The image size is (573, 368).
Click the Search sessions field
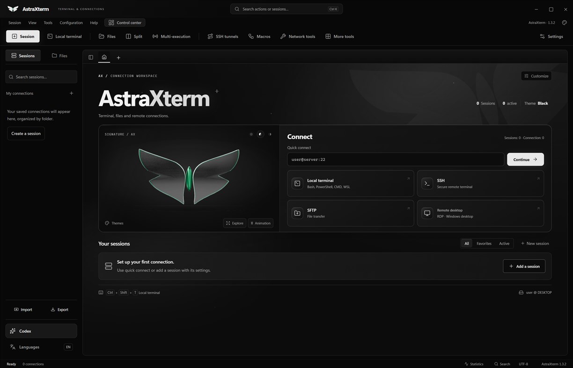[x=41, y=77]
